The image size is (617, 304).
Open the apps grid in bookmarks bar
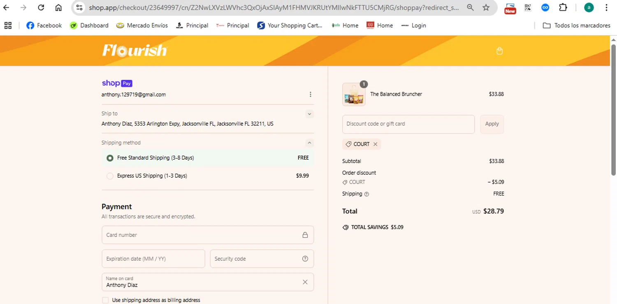8,26
